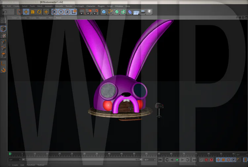Image resolution: width=248 pixels, height=167 pixels.
Task: Click the start frame 0 F field
Action: coord(15,160)
